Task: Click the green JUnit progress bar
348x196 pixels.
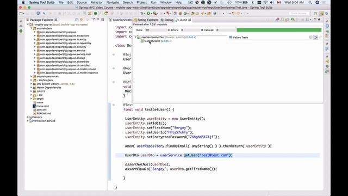Action: [x=279, y=30]
